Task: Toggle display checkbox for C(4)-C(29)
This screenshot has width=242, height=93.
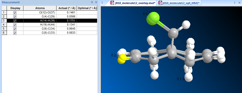Action: tap(15, 16)
